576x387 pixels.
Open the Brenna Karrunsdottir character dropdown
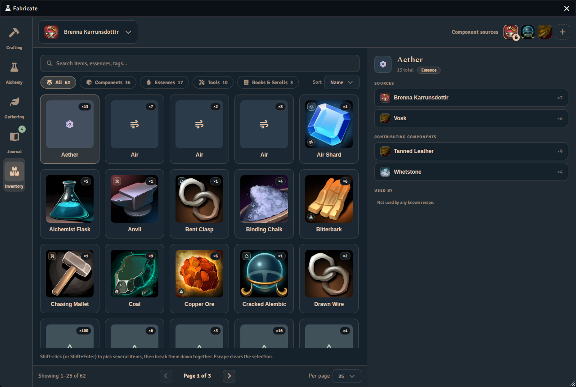(88, 32)
